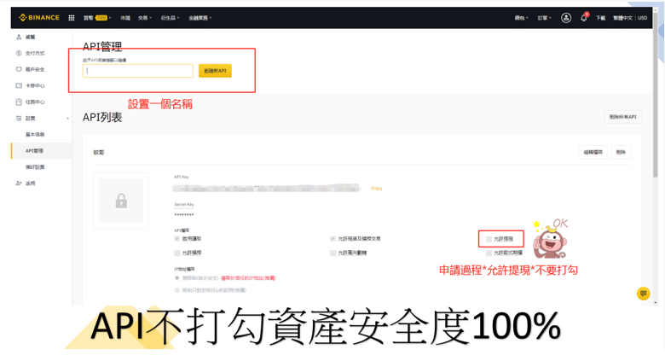Select restrict to trusted IPs radio

pyautogui.click(x=176, y=290)
